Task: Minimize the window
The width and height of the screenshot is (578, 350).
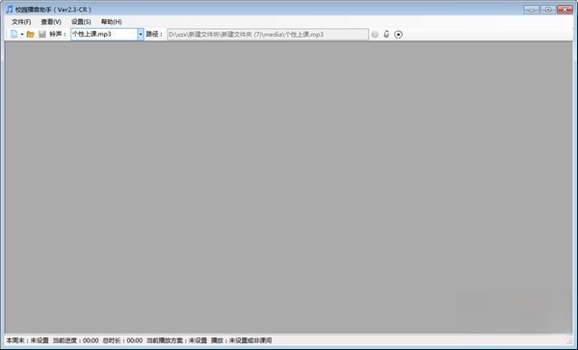Action: pos(531,10)
